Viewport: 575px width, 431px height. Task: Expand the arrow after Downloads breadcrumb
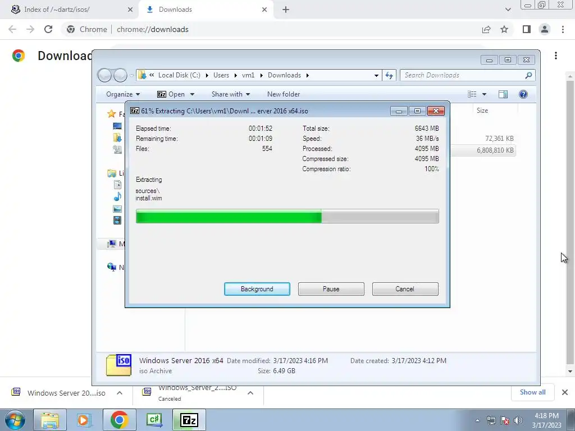[x=307, y=75]
